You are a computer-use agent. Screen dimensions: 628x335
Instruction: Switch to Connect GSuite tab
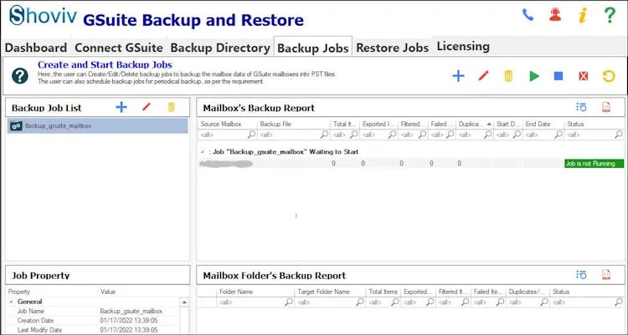[119, 48]
